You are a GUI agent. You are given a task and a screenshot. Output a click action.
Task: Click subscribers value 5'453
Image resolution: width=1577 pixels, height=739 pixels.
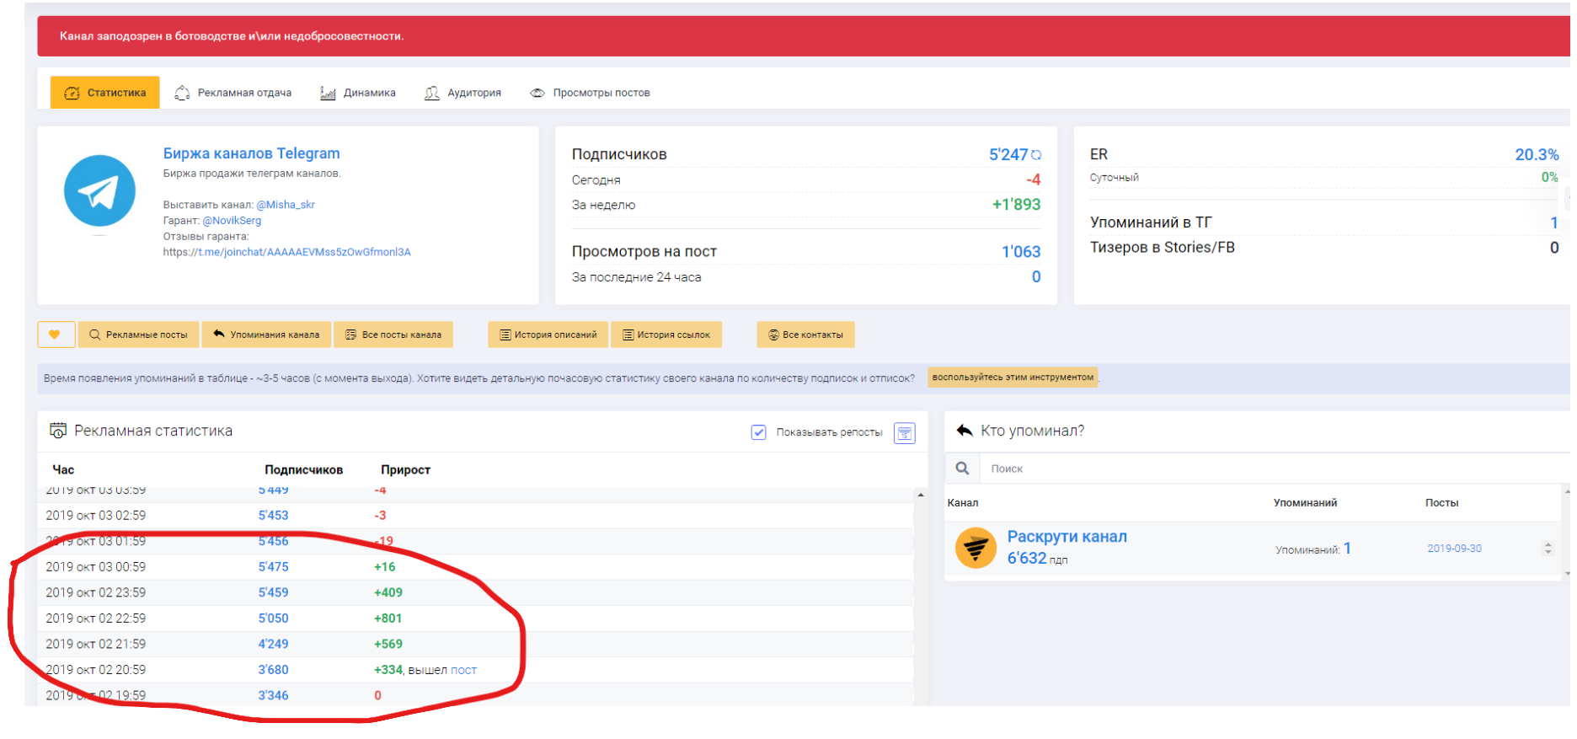pyautogui.click(x=273, y=516)
